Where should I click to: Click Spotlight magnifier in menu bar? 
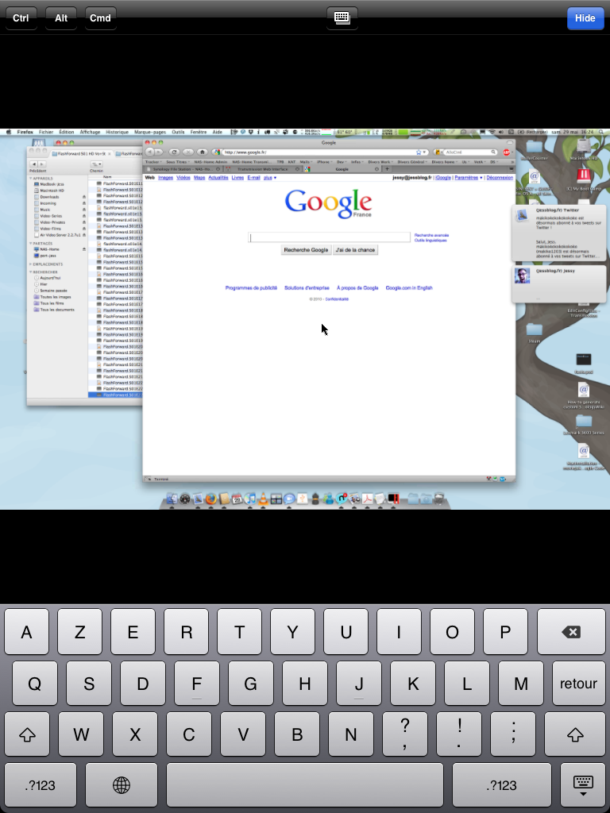[x=601, y=133]
